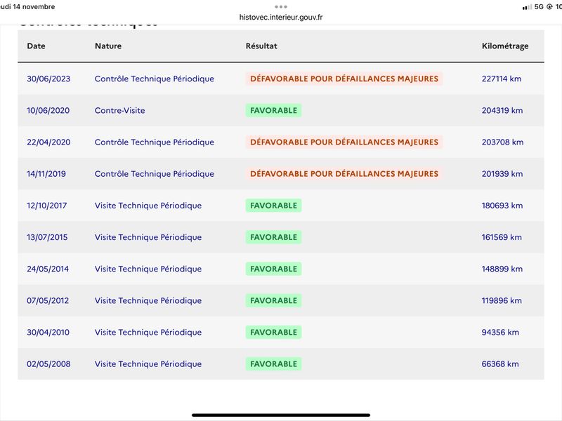Click the Défavorable badge for 30/06/2023
The height and width of the screenshot is (421, 562).
click(344, 79)
